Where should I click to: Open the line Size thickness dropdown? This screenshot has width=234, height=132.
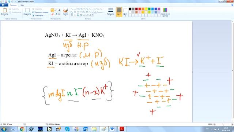pos(110,12)
